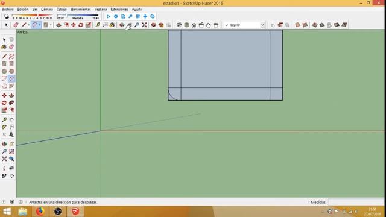
Task: Open the Extension Warehouse icon
Action: coord(161,25)
